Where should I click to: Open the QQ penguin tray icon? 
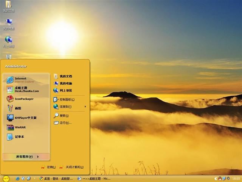[220, 179]
